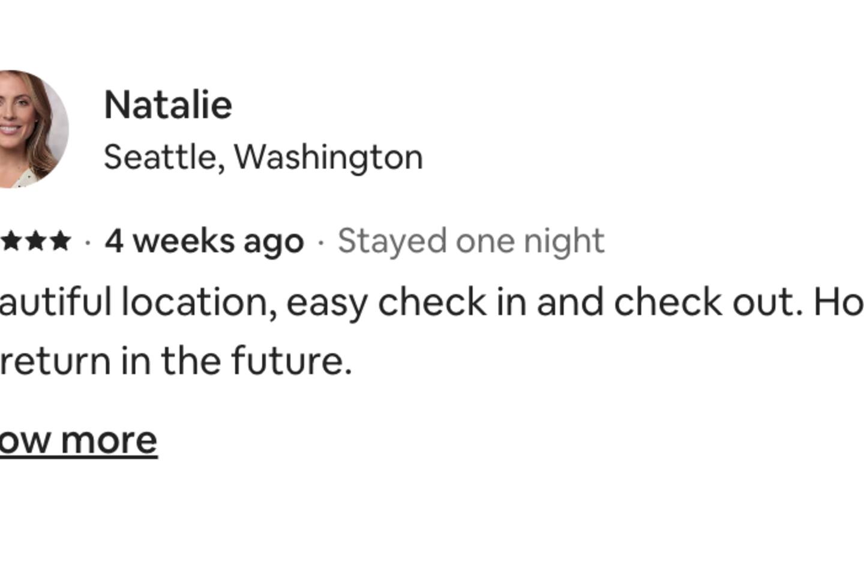
Task: Click the "Stayed one night" label
Action: click(x=471, y=241)
